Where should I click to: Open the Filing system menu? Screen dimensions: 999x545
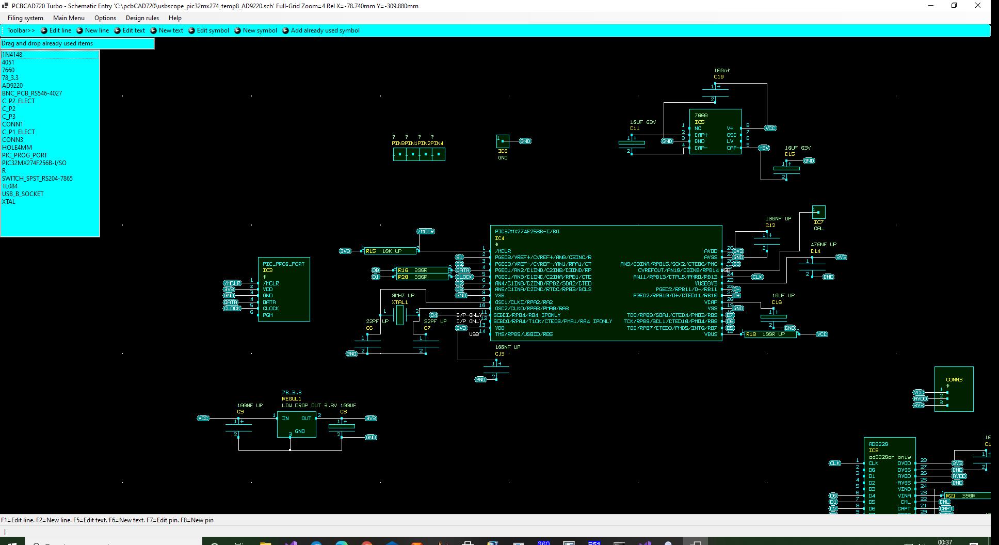pos(25,18)
